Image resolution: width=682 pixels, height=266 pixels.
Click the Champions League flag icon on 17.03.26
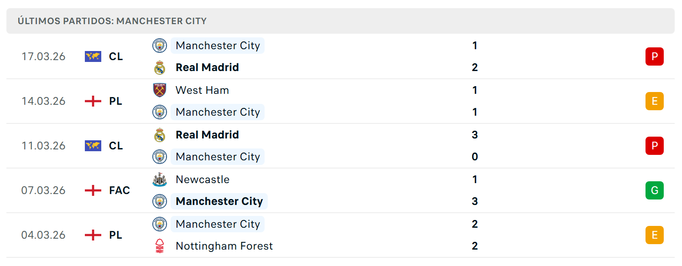click(93, 56)
